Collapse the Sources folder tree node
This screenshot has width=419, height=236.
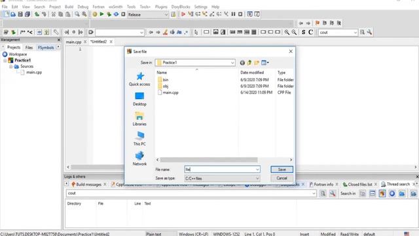click(x=10, y=67)
